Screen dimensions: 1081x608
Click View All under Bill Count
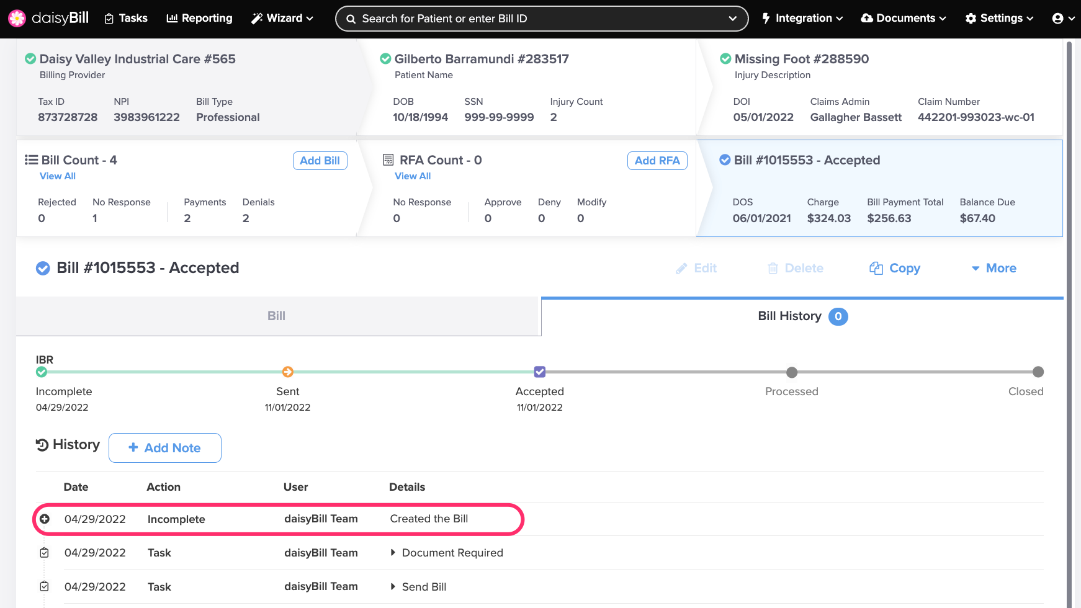58,176
